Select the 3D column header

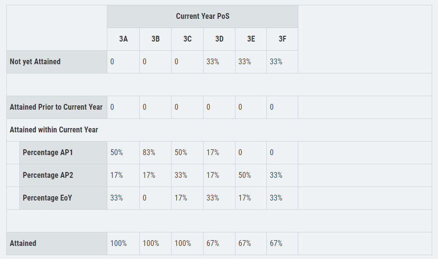219,39
